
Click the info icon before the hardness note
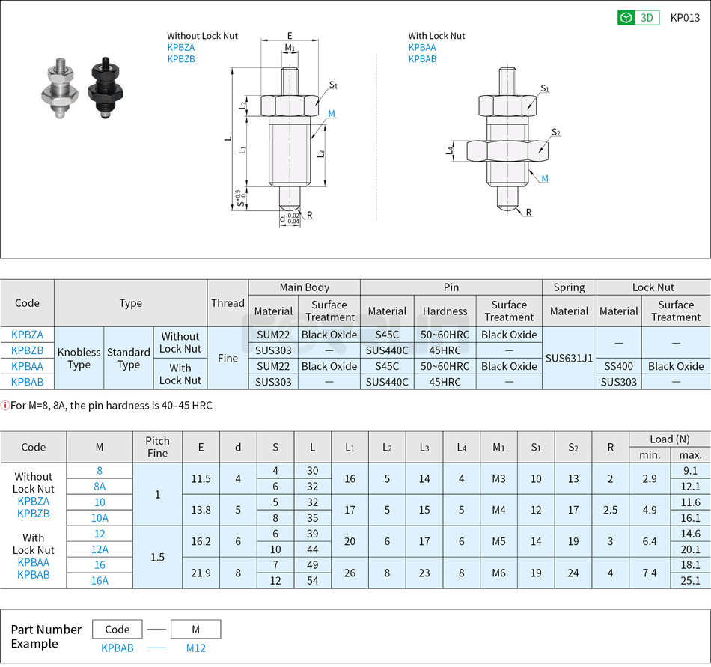[7, 405]
